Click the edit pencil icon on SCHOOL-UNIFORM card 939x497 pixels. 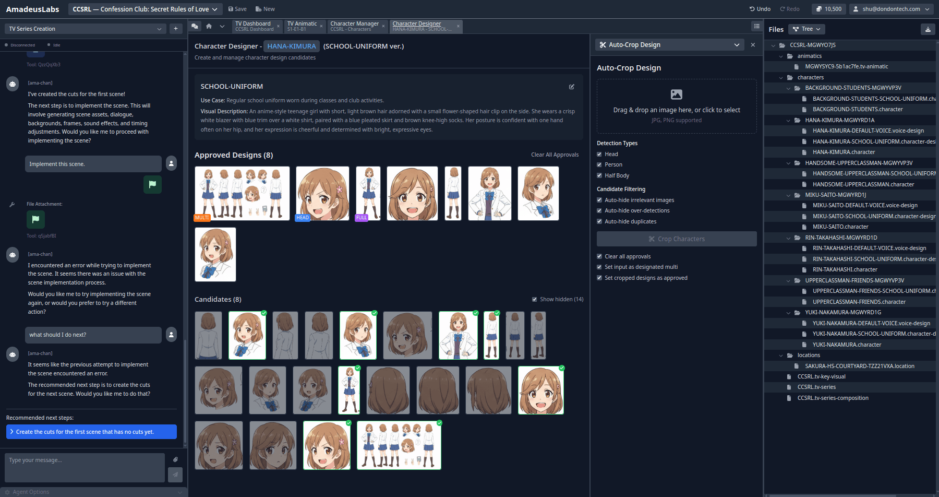click(572, 87)
